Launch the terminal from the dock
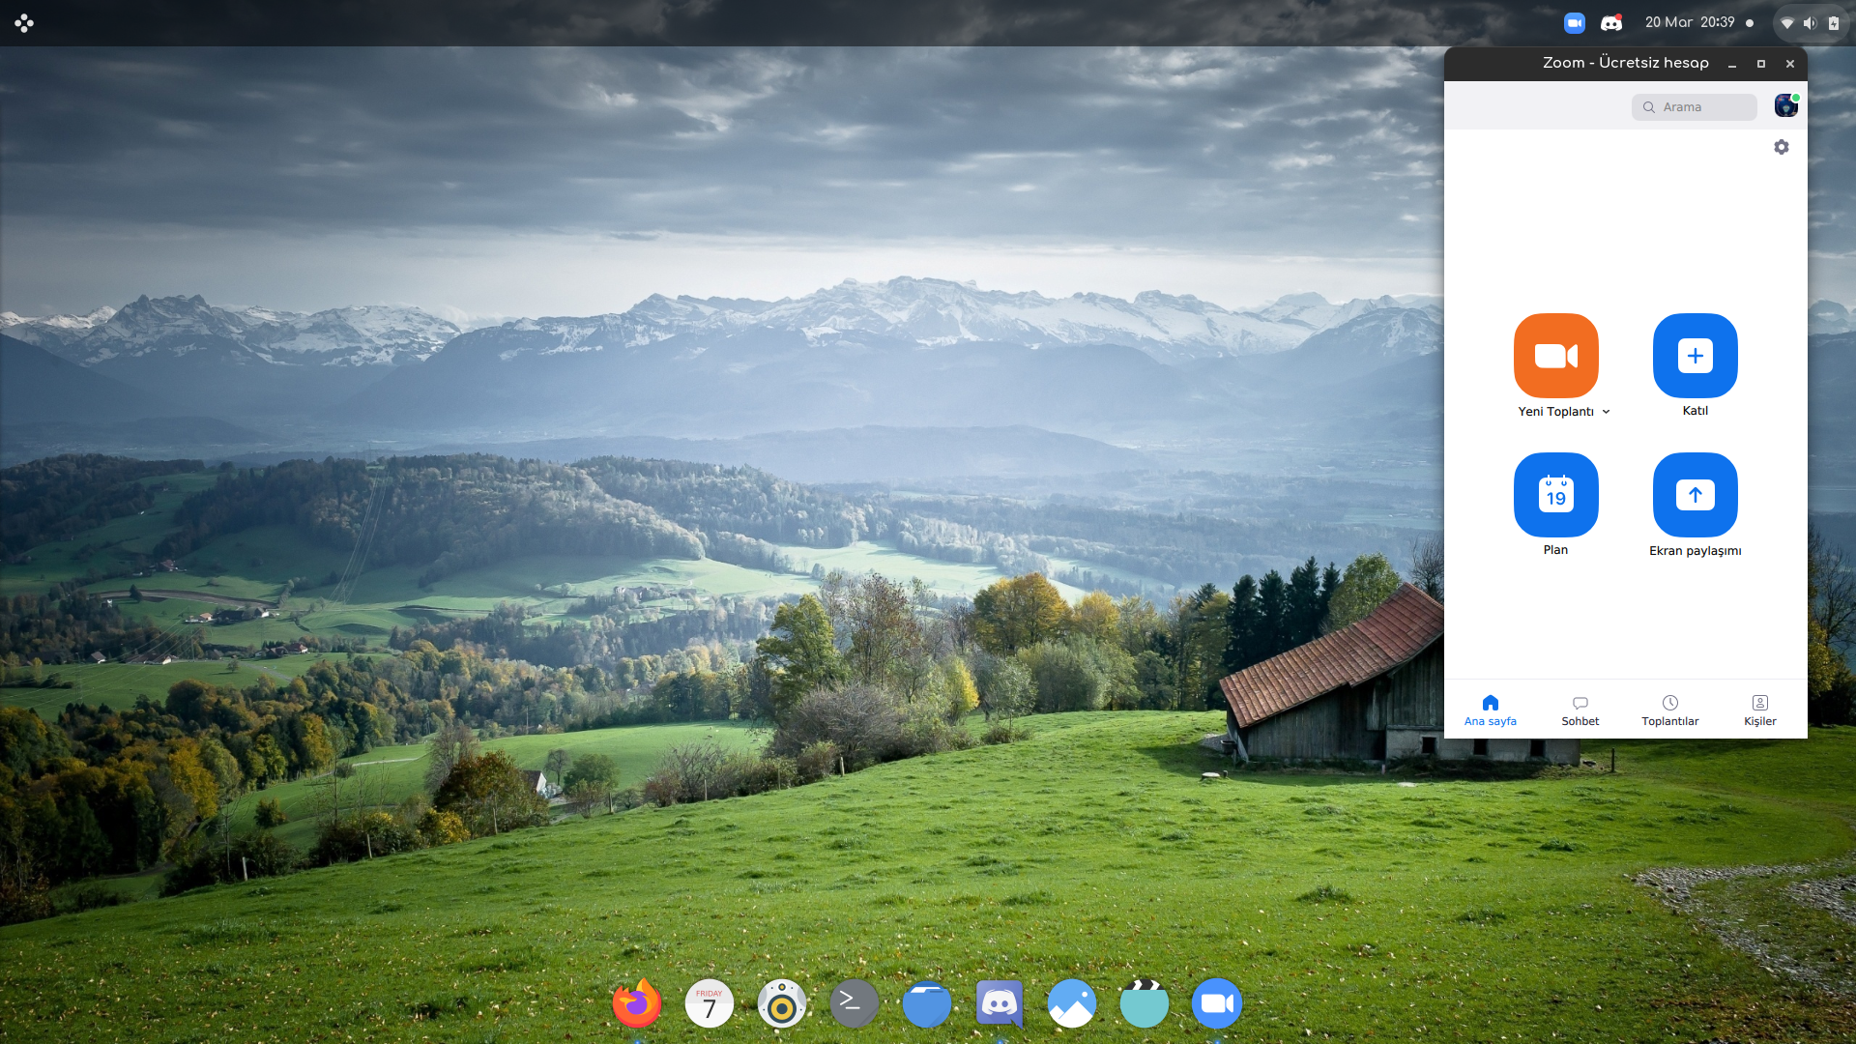Viewport: 1856px width, 1044px height. [855, 1004]
